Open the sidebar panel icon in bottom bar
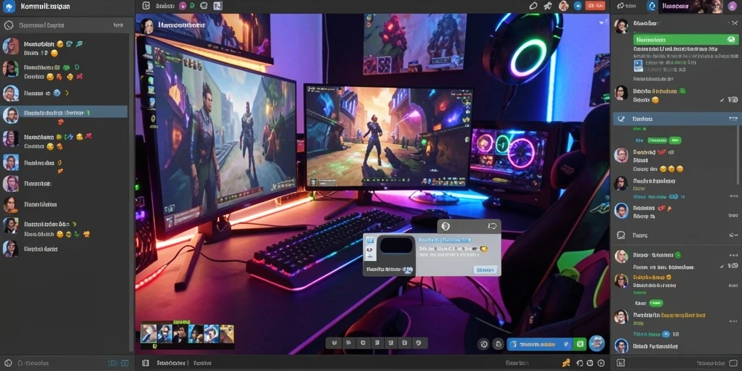The image size is (742, 371). [x=146, y=363]
